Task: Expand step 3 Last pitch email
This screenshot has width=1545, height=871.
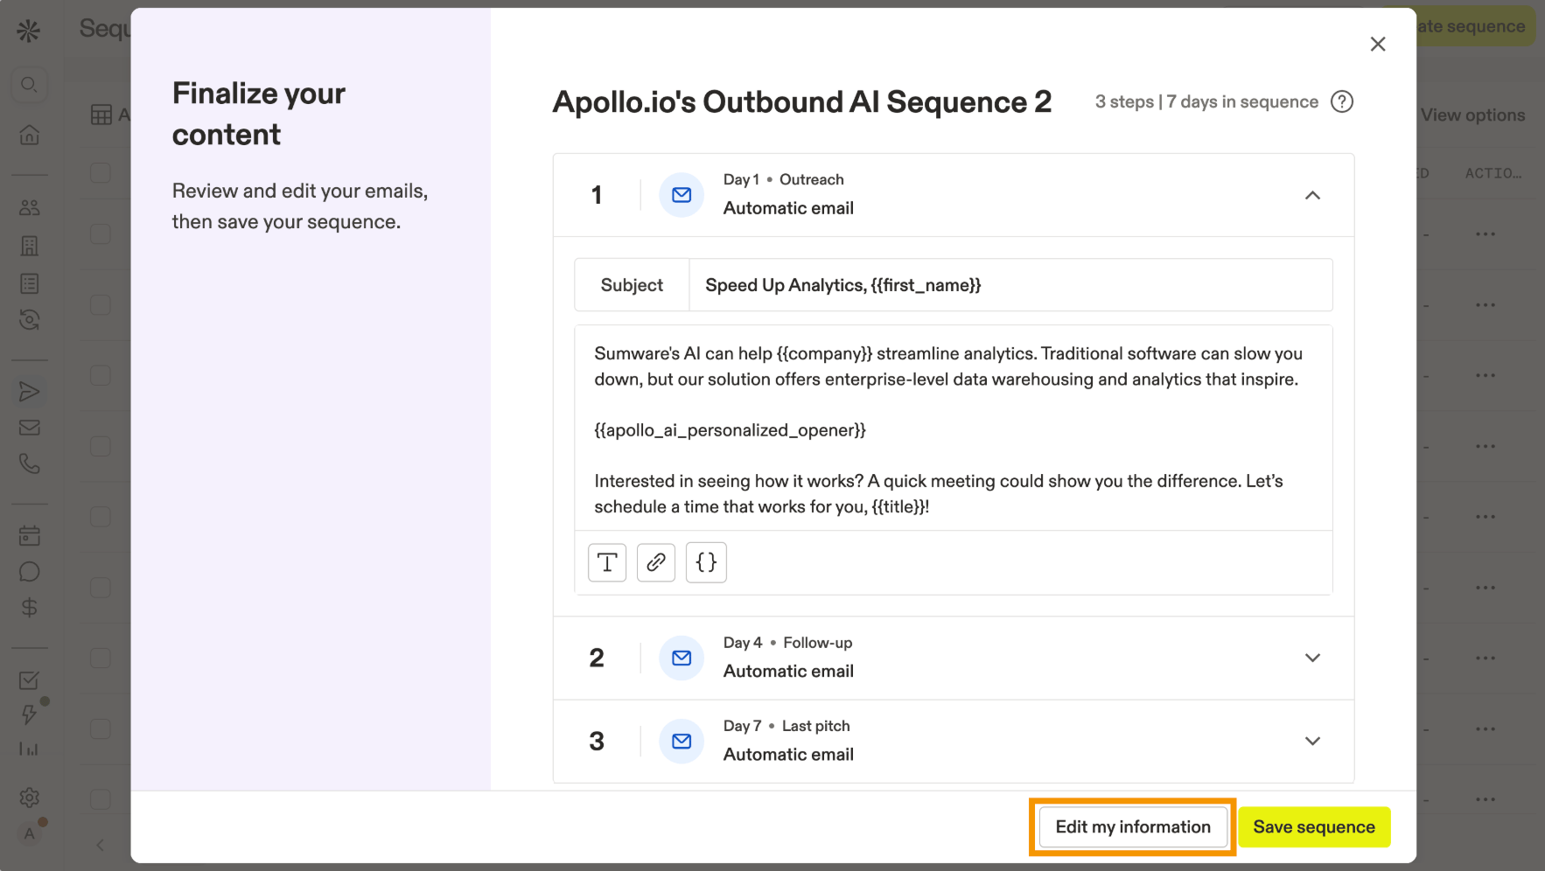Action: pos(1312,742)
